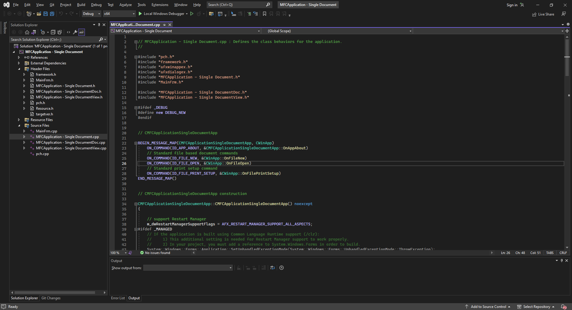Click the Visual Studio logo icon
Screen dimensions: 572x310
click(7, 5)
